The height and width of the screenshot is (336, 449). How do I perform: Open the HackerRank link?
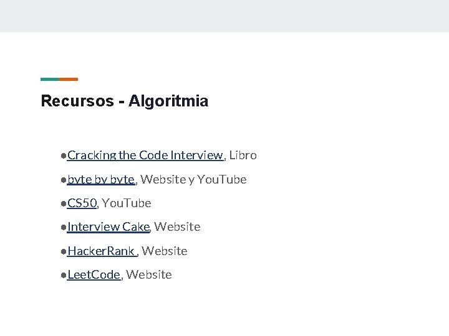101,251
